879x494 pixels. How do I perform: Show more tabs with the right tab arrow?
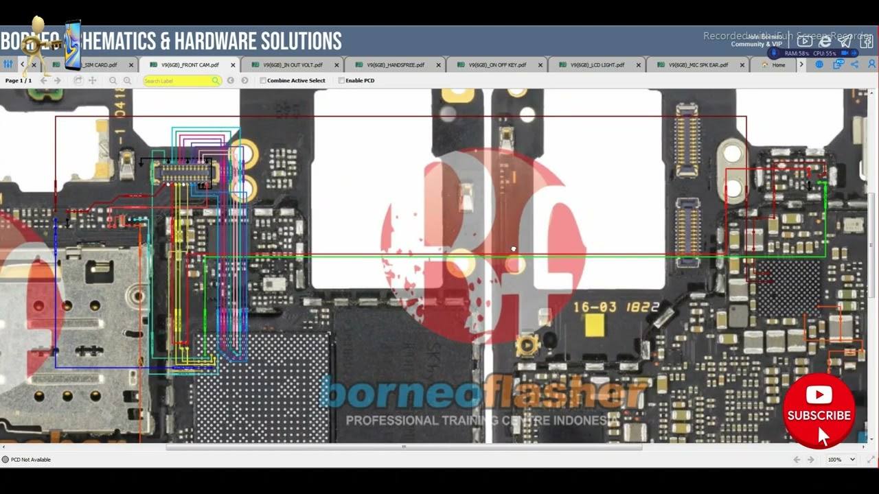(x=801, y=64)
